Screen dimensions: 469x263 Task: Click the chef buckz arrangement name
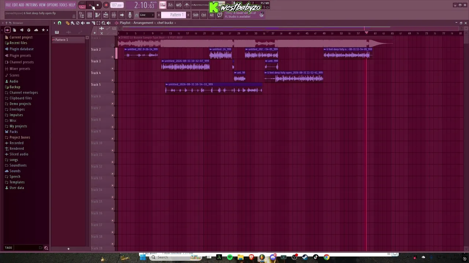[165, 23]
